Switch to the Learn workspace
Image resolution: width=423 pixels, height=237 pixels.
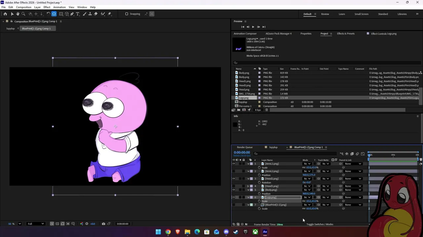click(342, 14)
